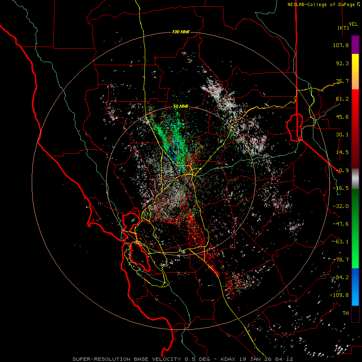The height and width of the screenshot is (362, 362).
Task: Click the -109.8 velocity scale value
Action: (x=339, y=295)
